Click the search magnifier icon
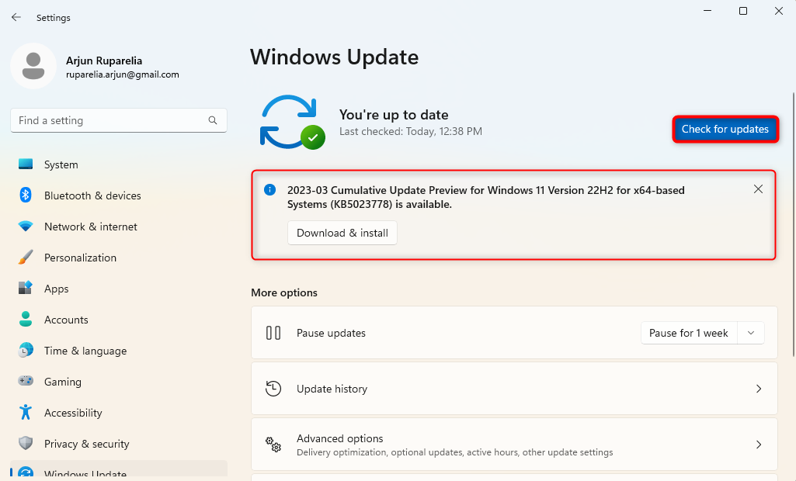 213,120
